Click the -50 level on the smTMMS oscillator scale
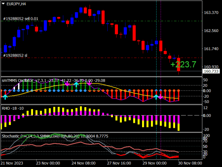The width and height of the screenshot is (222, 167). pyautogui.click(x=206, y=102)
